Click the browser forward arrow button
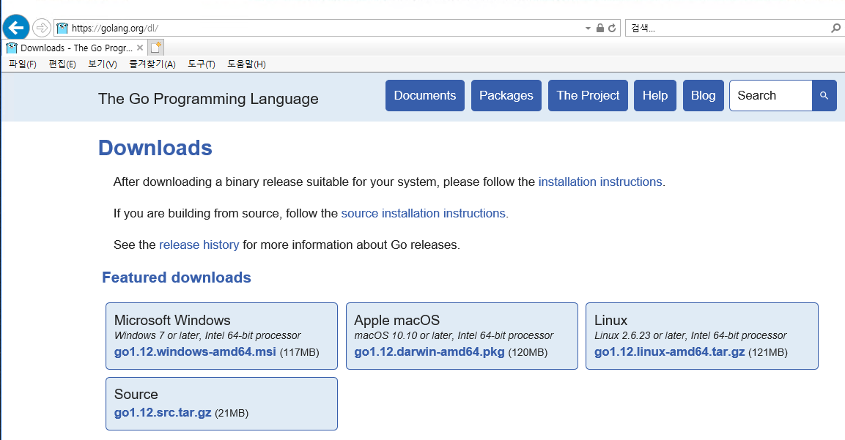Viewport: 845px width, 440px height. (42, 28)
